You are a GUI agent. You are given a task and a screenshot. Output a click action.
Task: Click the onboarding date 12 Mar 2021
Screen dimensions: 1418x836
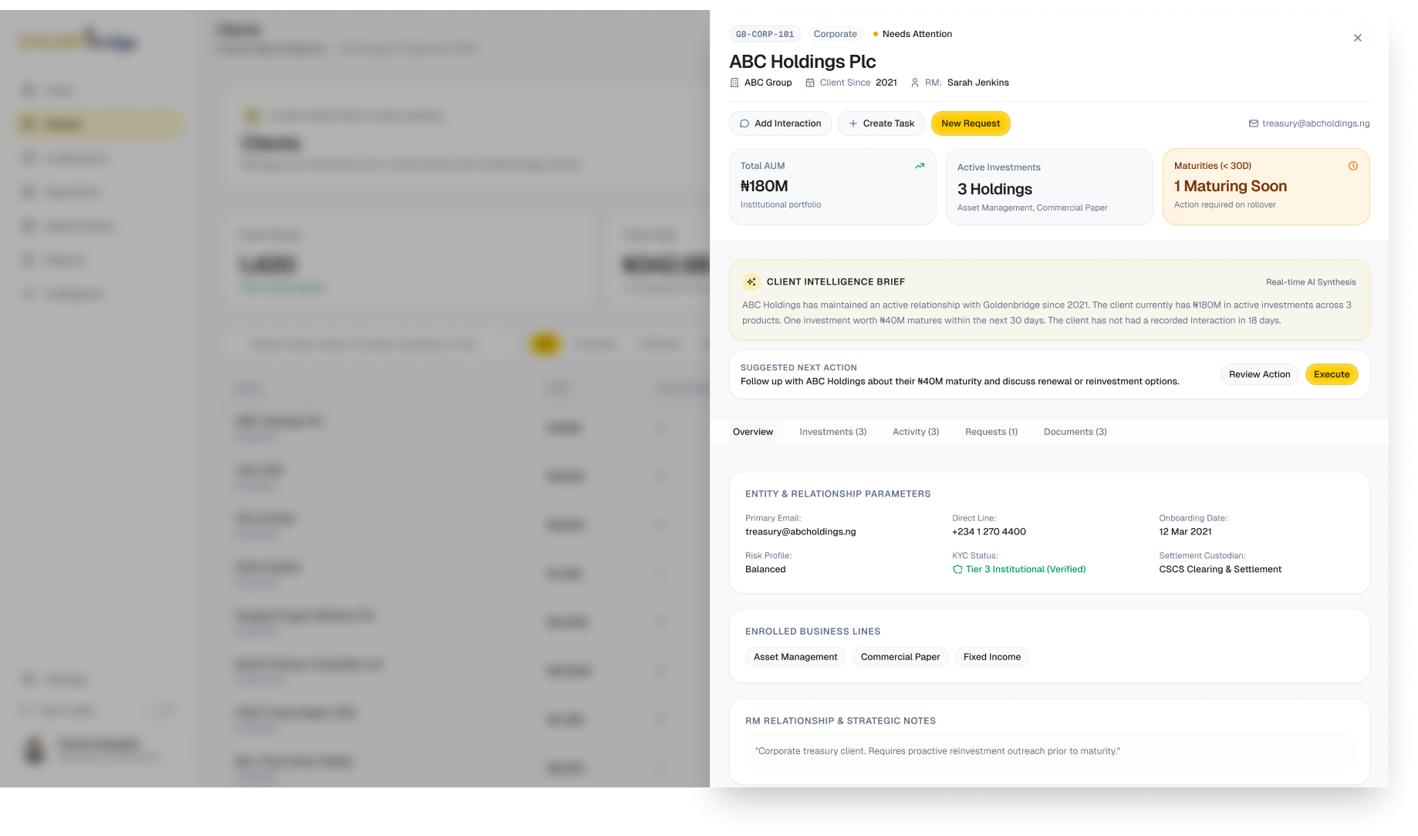click(x=1185, y=531)
